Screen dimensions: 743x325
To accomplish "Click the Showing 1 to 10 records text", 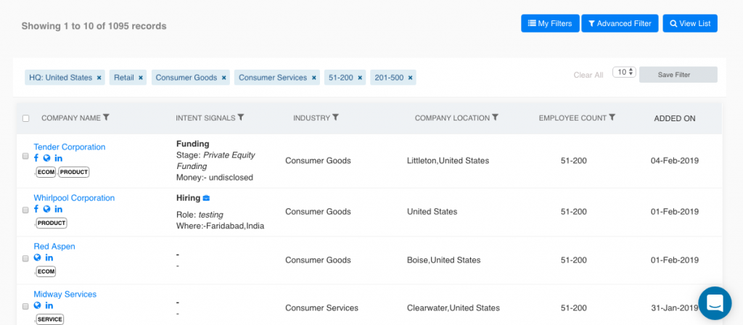I will [94, 26].
